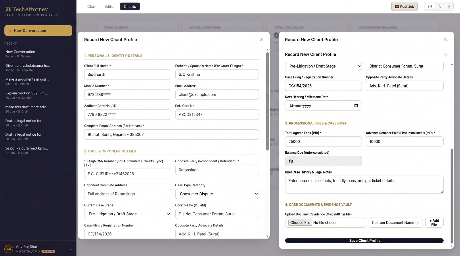Click the Brief Case History notes textarea
Viewport: 460px width, 256px height.
tap(364, 185)
